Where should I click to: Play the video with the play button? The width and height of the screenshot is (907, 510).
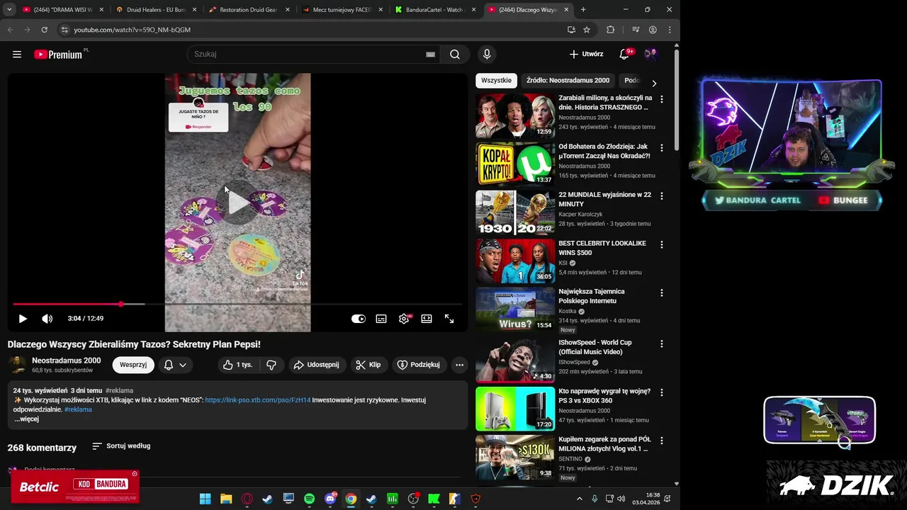[23, 319]
